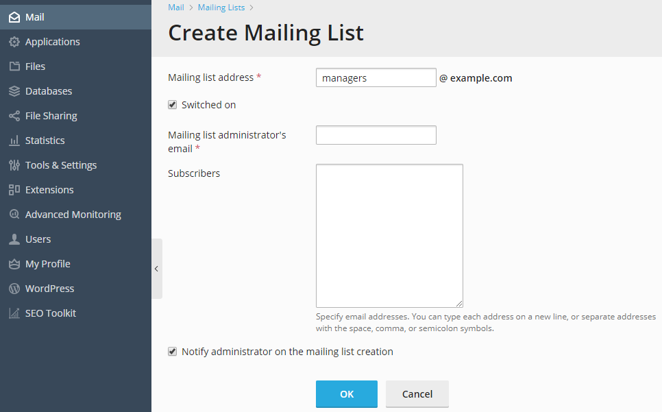This screenshot has width=662, height=412.
Task: Click the File Sharing icon
Action: [x=14, y=116]
